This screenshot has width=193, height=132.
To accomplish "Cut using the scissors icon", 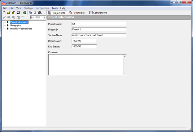I will pos(35,13).
